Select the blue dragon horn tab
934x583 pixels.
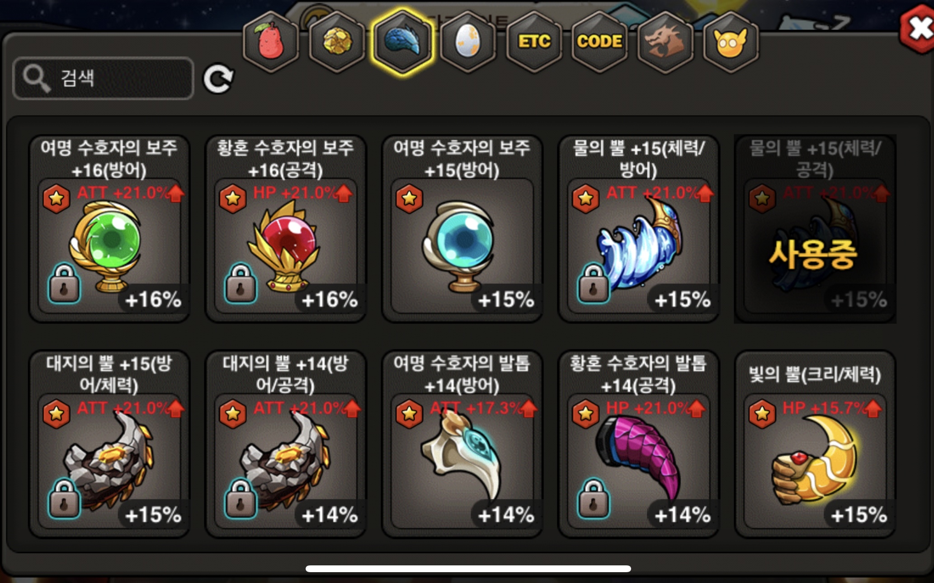click(x=402, y=42)
